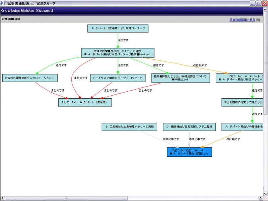This screenshot has height=201, width=268.
Task: Select node 本件の提案書を作成しました。ご確認
Action: point(118,53)
